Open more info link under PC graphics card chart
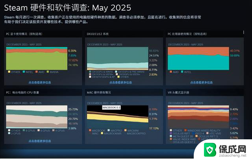This screenshot has width=252, height=159. pyautogui.click(x=40, y=82)
